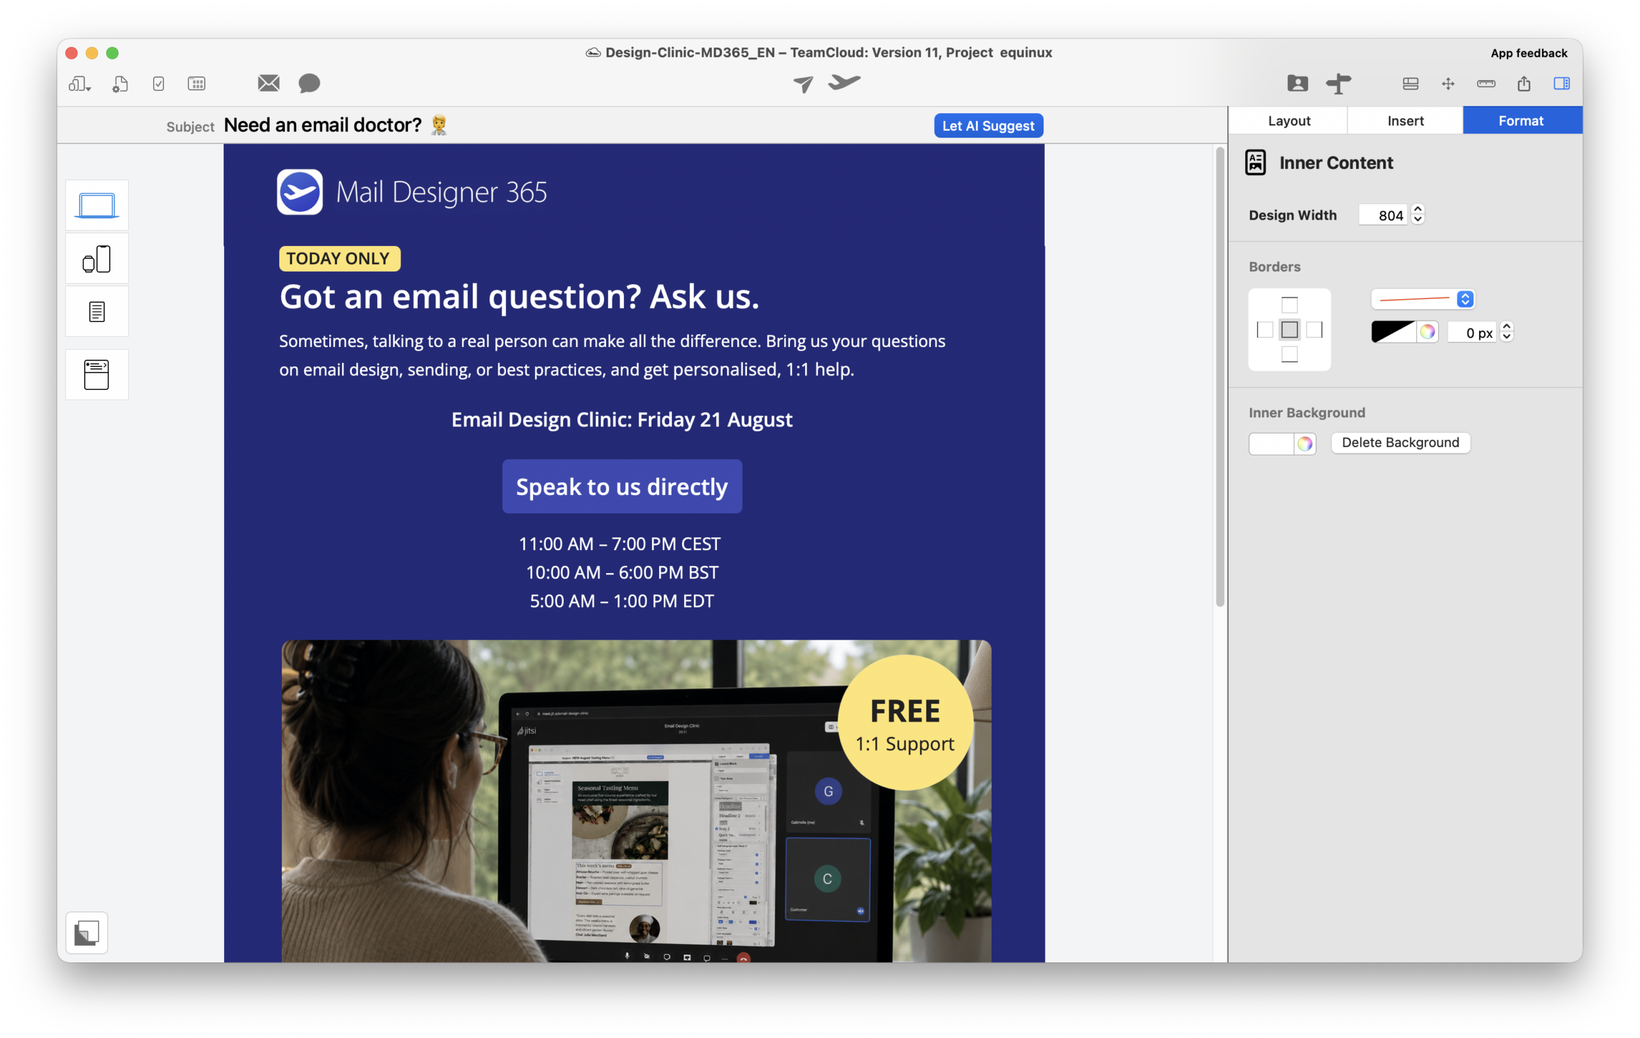Image resolution: width=1640 pixels, height=1038 pixels.
Task: Open the contacts card toolbar icon
Action: pyautogui.click(x=1297, y=83)
